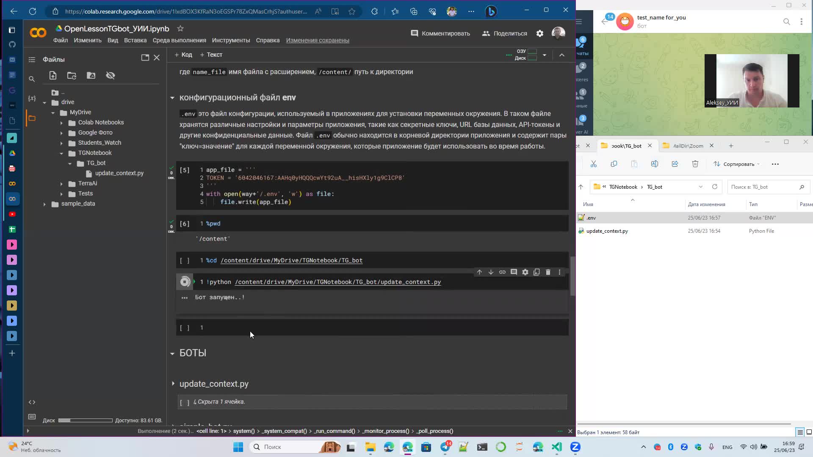Click the more cell options icon (three dots)
Image resolution: width=813 pixels, height=457 pixels.
click(559, 273)
